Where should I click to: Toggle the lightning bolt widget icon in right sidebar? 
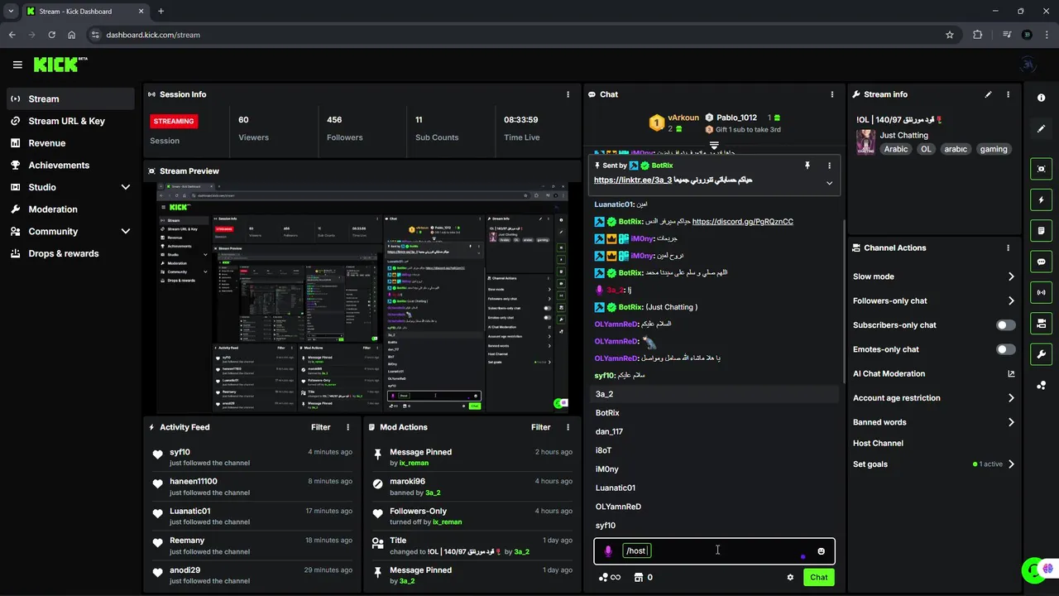pos(1042,199)
